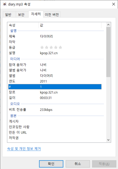
Task: Edit the 연도 value 2011
Action: pyautogui.click(x=43, y=81)
